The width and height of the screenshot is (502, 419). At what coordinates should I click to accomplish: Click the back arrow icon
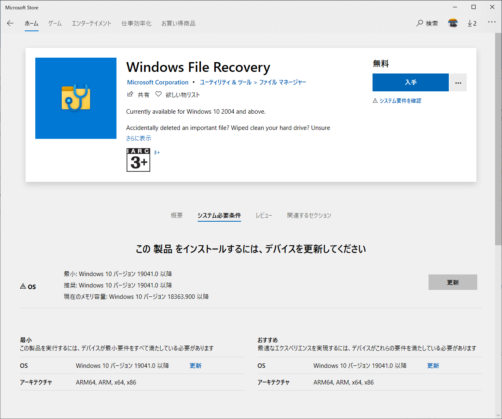tap(10, 23)
